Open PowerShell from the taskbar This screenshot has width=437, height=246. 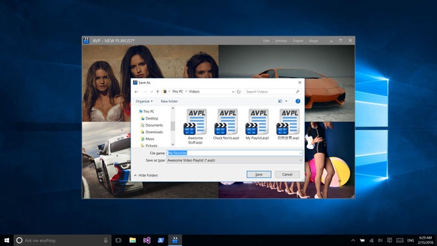(161, 240)
